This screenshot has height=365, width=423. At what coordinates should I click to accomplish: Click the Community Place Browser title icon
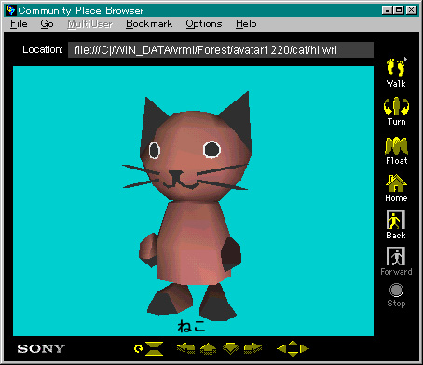pos(10,10)
